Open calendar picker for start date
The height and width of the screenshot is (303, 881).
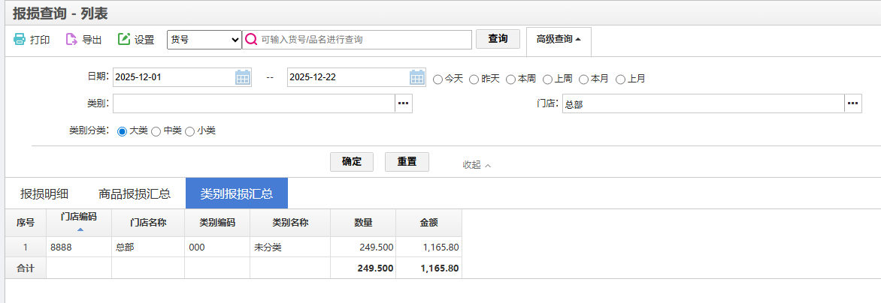[x=243, y=77]
